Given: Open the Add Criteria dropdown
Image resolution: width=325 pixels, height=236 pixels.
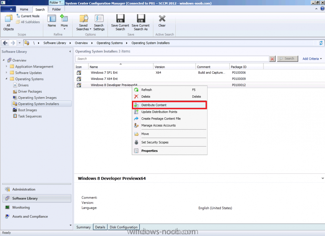Looking at the screenshot, I should (x=312, y=59).
